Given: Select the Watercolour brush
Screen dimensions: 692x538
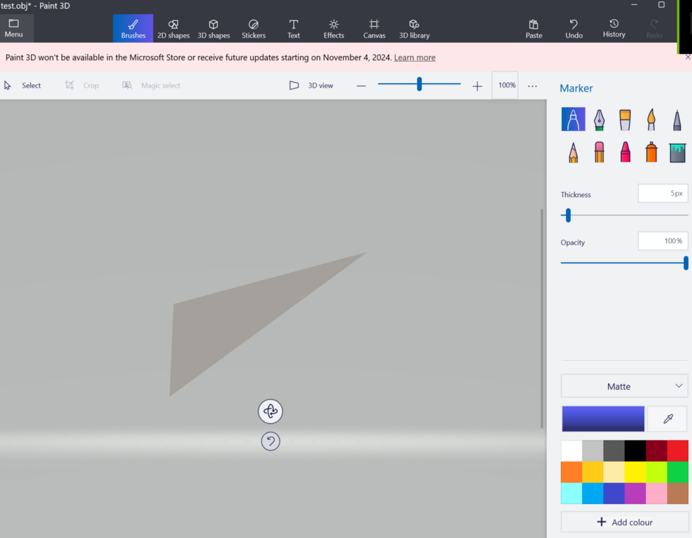Looking at the screenshot, I should (651, 119).
